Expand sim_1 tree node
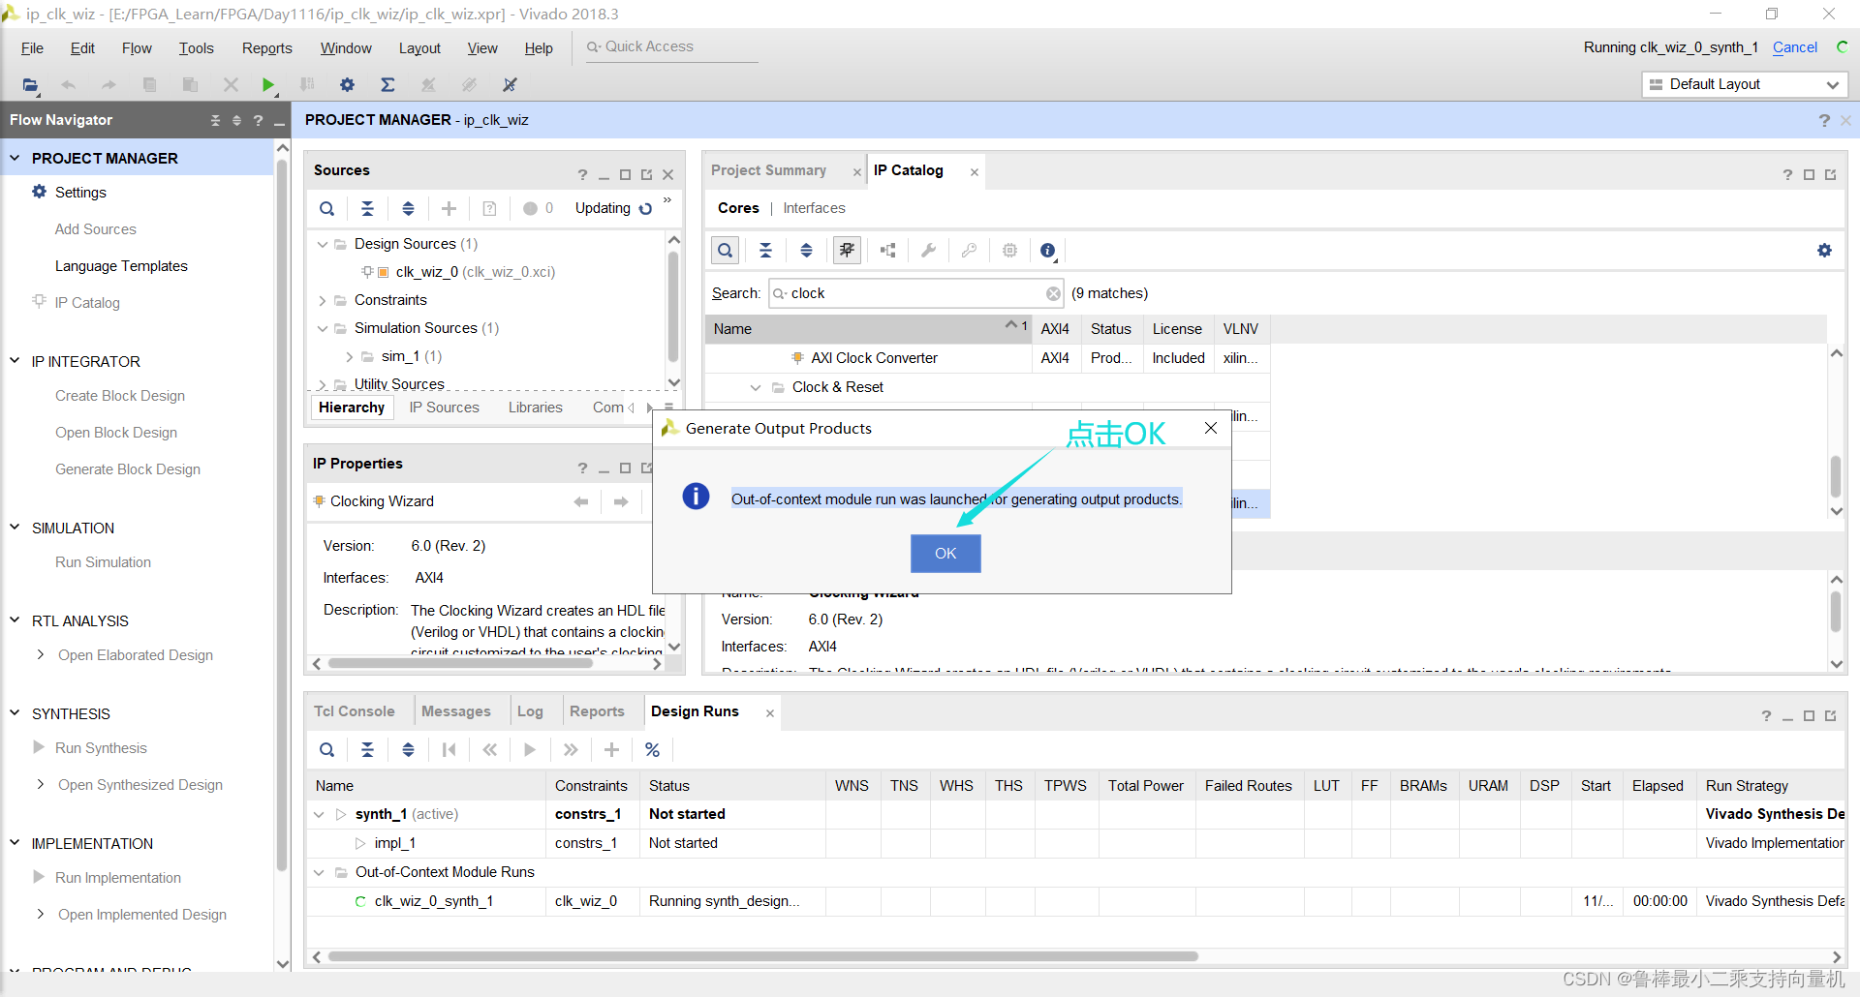1860x997 pixels. pyautogui.click(x=350, y=356)
